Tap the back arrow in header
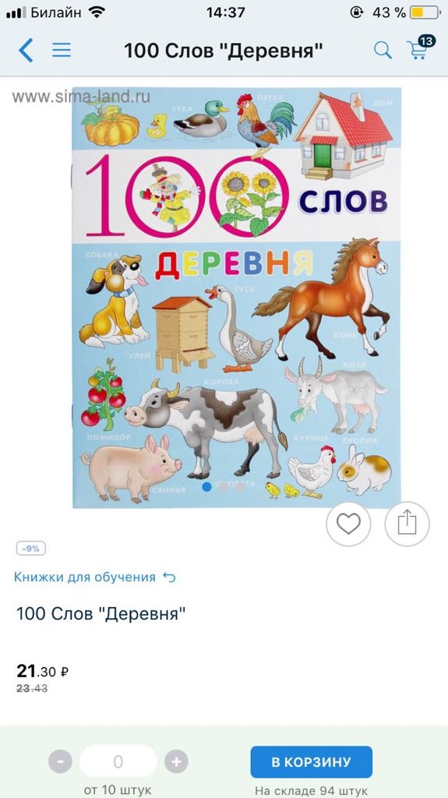 click(x=26, y=51)
